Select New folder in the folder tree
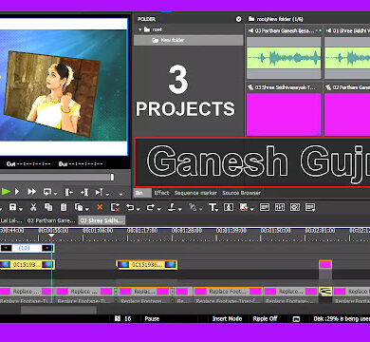This screenshot has width=370, height=342. 189,40
